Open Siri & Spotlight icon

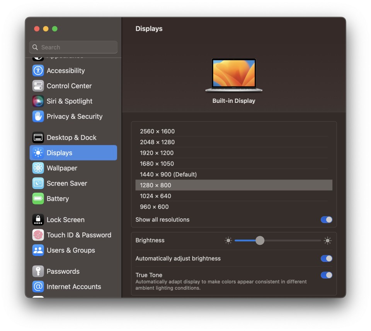(38, 101)
